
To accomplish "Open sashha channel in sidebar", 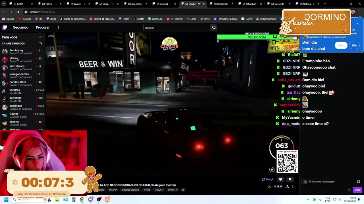I will coord(22,123).
